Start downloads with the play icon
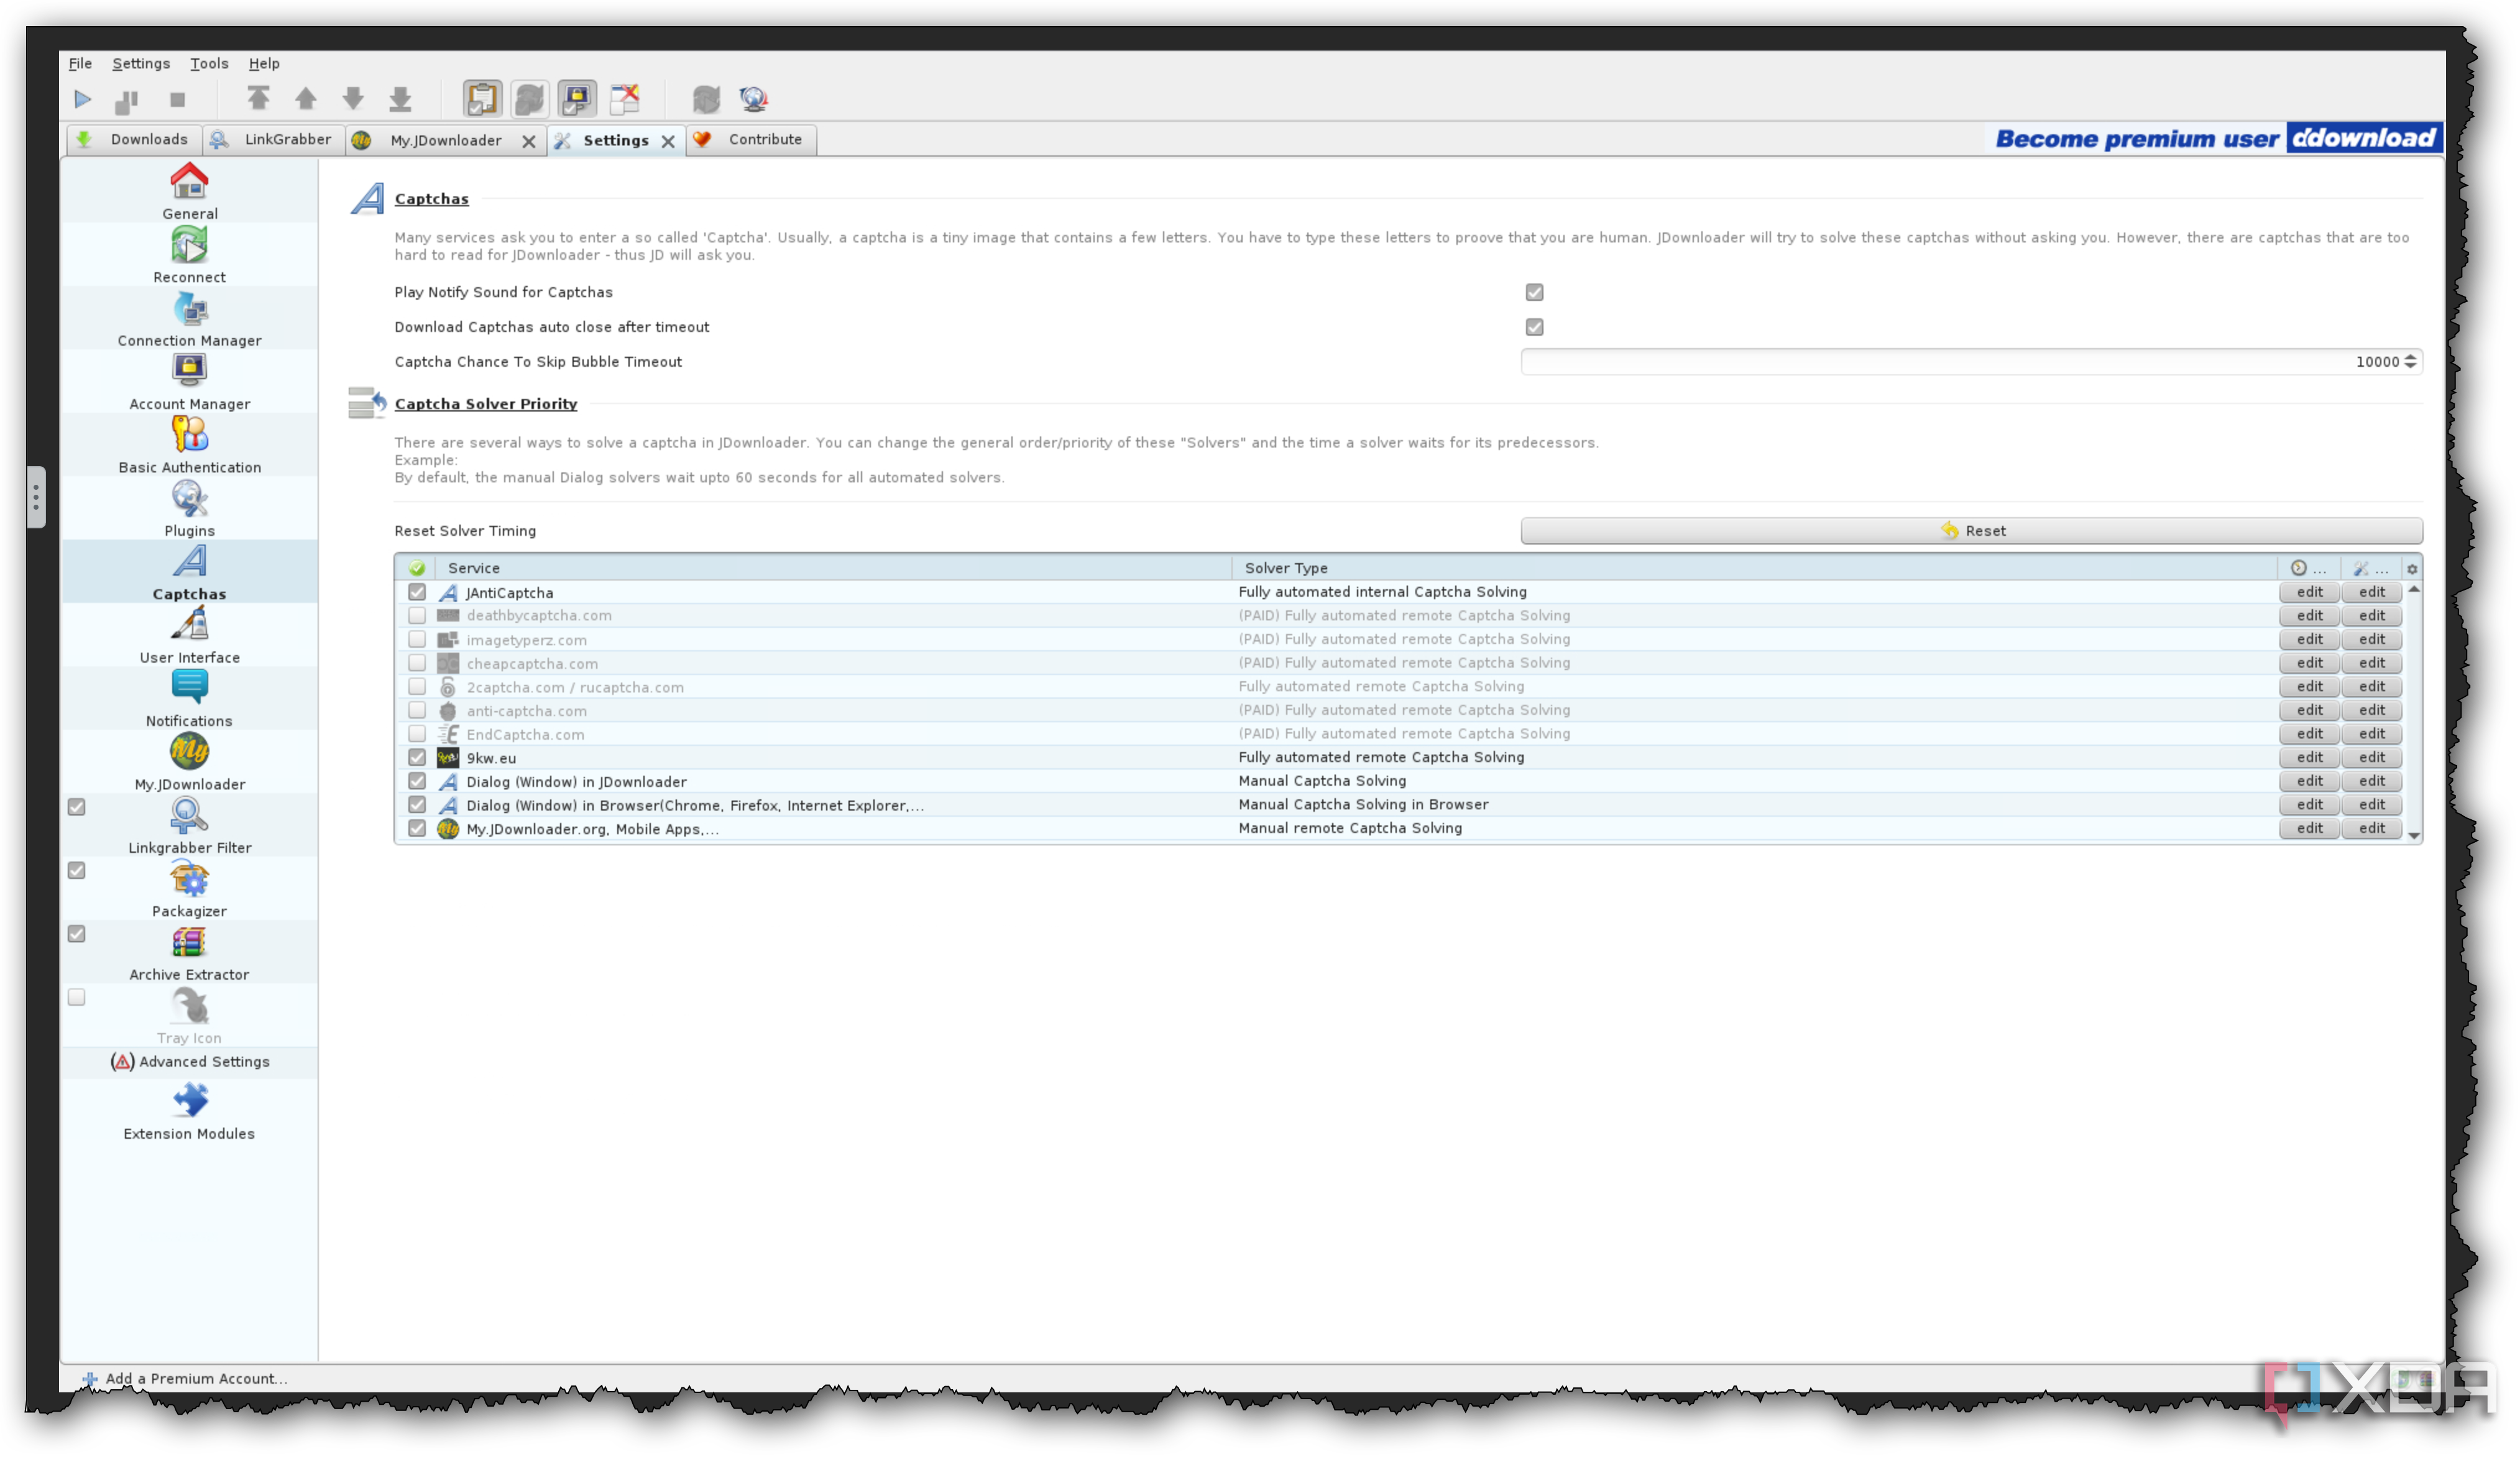The width and height of the screenshot is (2520, 1457). coord(82,99)
